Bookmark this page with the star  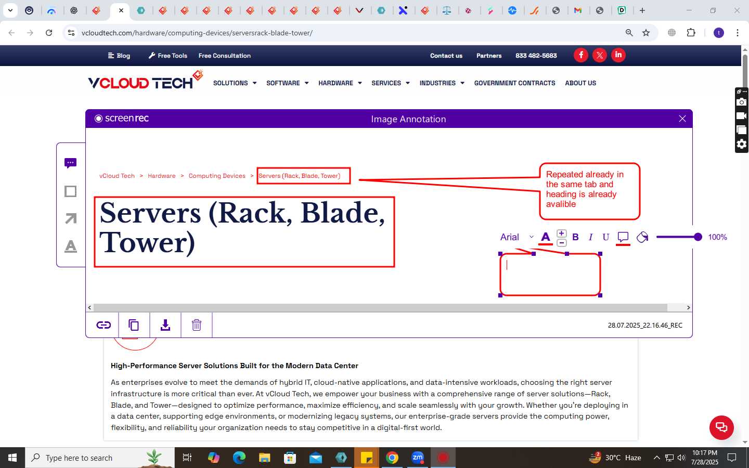point(646,33)
